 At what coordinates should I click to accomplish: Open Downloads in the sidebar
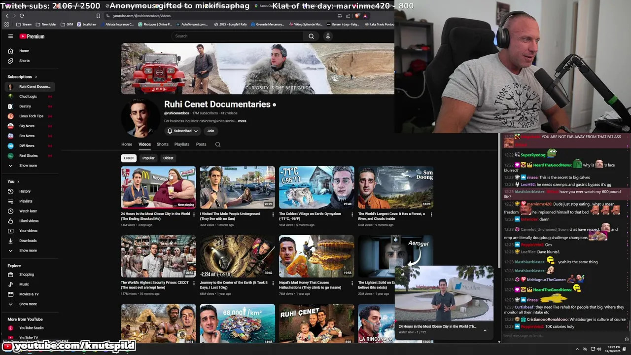coord(30,241)
